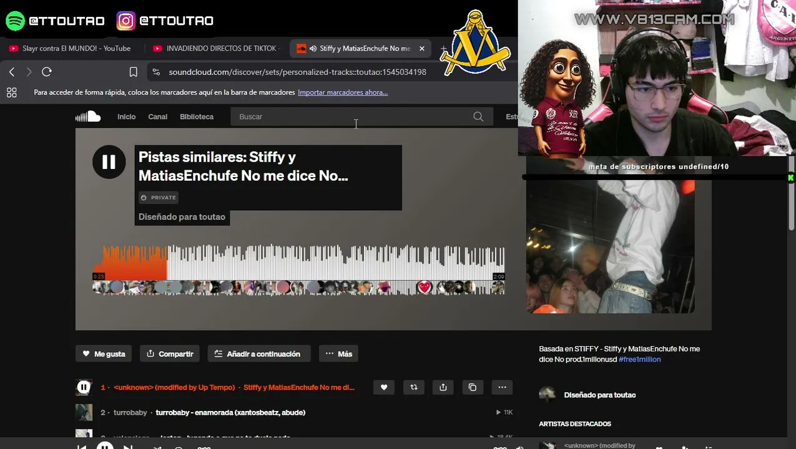796x449 pixels.
Task: Click the playlist title Pistas similares
Action: [x=243, y=166]
